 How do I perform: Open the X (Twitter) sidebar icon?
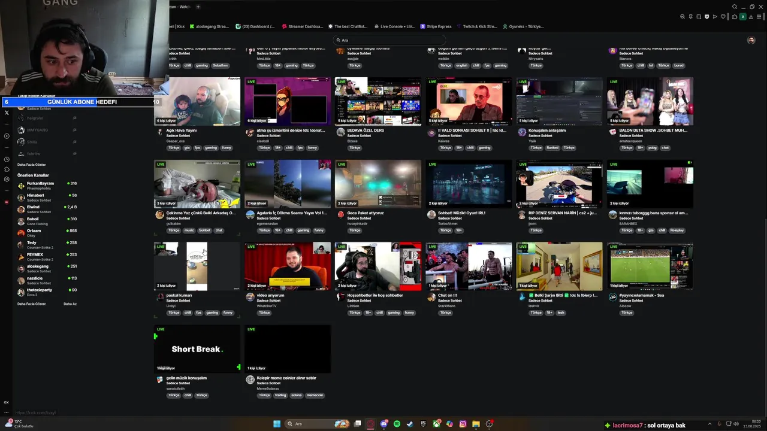(7, 113)
